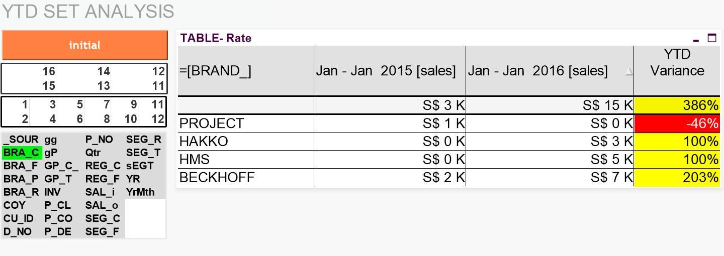Select value 7 in the list box
Image resolution: width=724 pixels, height=256 pixels.
point(106,105)
